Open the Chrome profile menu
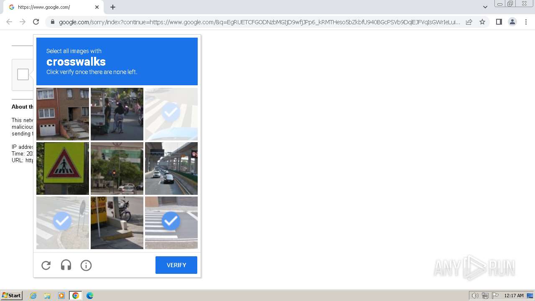Image resolution: width=535 pixels, height=301 pixels. tap(512, 22)
